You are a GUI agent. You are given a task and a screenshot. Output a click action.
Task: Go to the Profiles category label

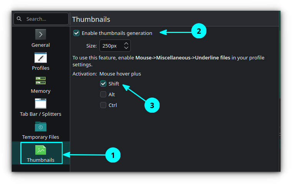tap(41, 68)
